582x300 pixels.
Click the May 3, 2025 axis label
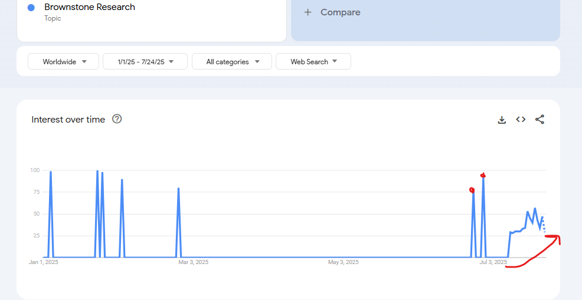(344, 262)
